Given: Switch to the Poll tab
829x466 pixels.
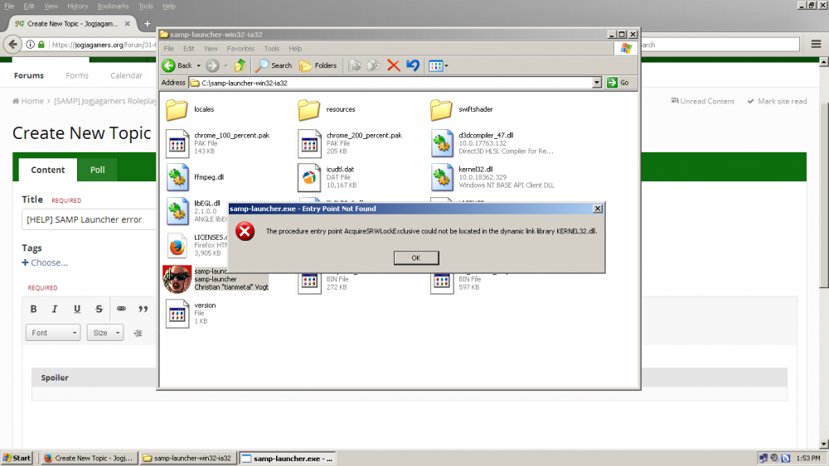Looking at the screenshot, I should (x=97, y=170).
